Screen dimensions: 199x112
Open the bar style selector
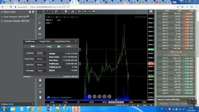tap(56, 11)
